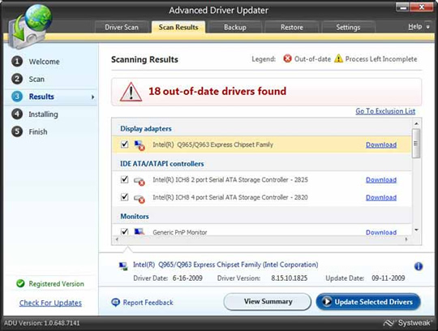Click Update Selected Drivers button
The image size is (438, 331).
[368, 302]
